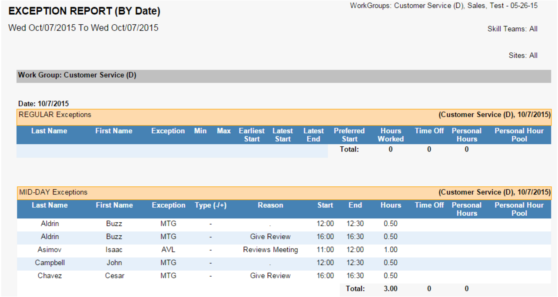The height and width of the screenshot is (297, 558).
Task: Click the Asimov last name cell
Action: (50, 250)
